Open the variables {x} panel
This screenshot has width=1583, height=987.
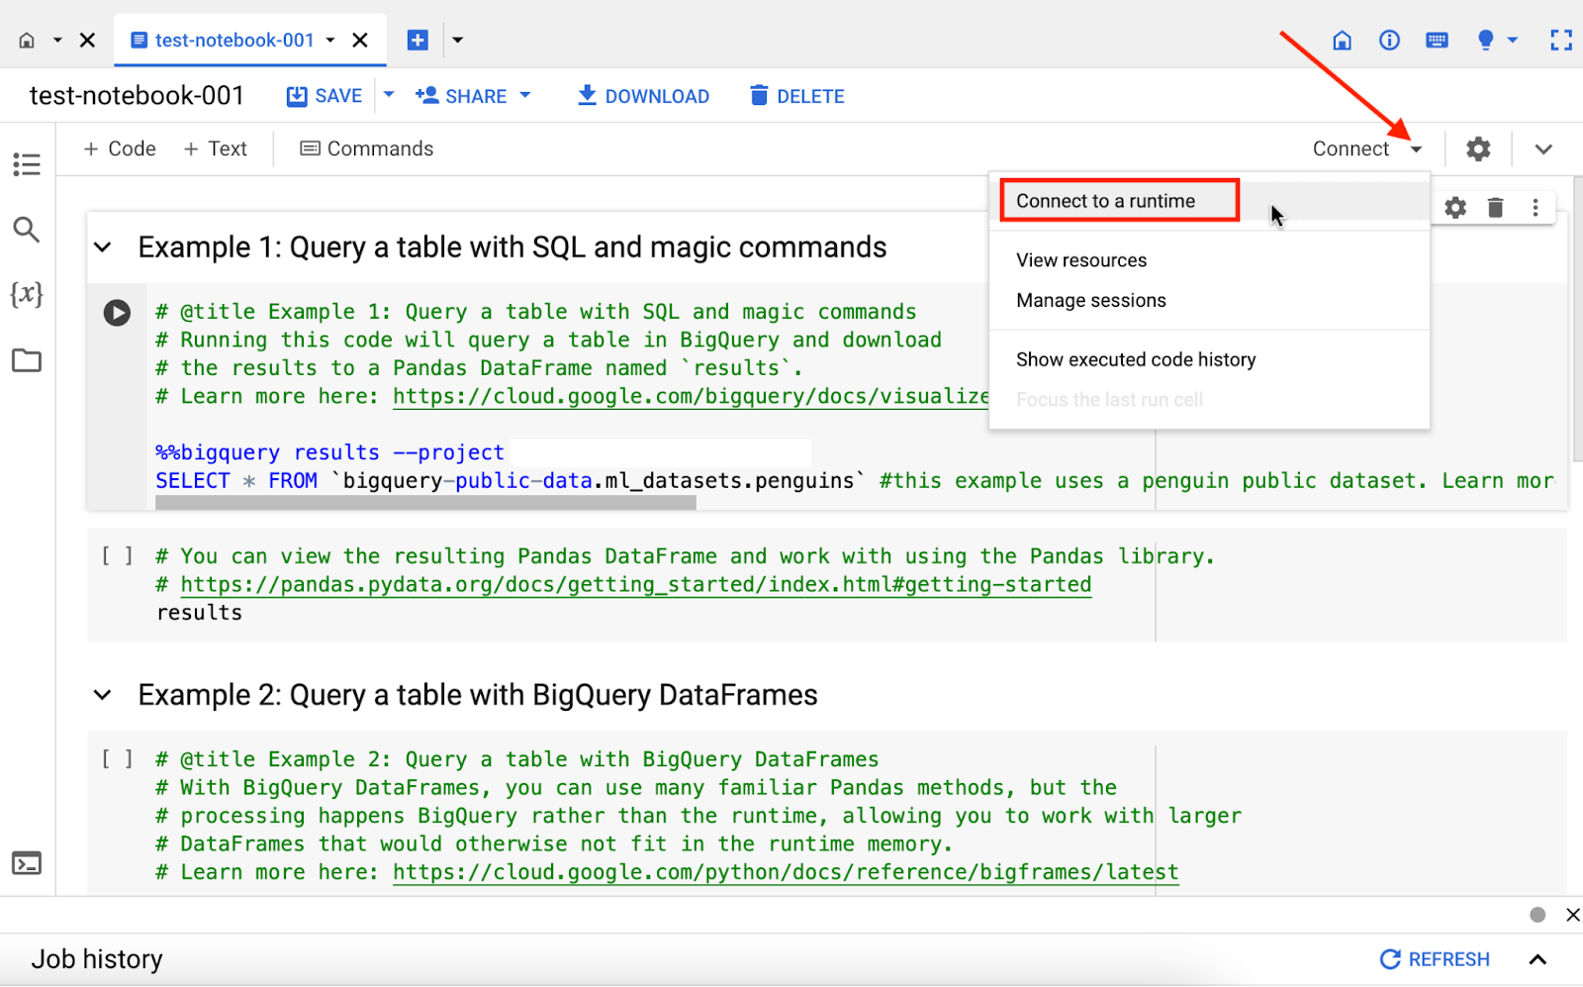27,294
